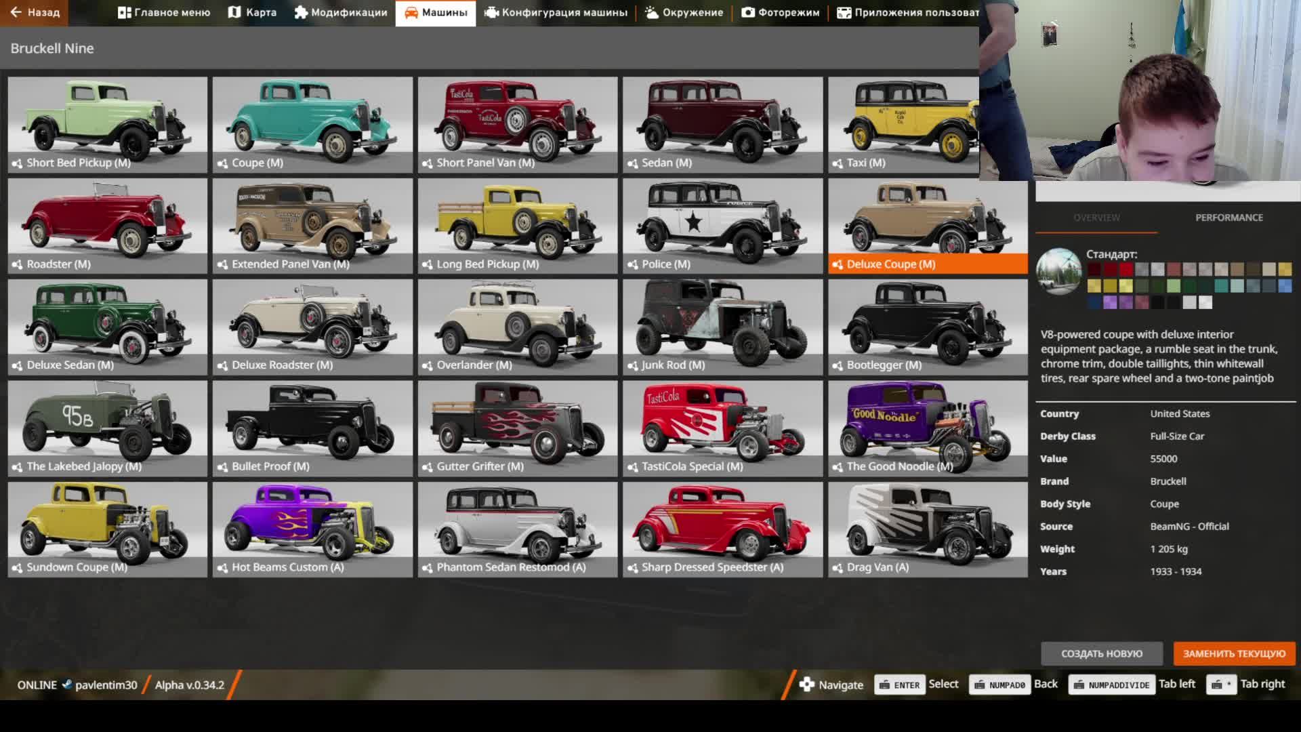Viewport: 1301px width, 732px height.
Task: Click the config icon beside Taxi (M)
Action: coord(838,163)
